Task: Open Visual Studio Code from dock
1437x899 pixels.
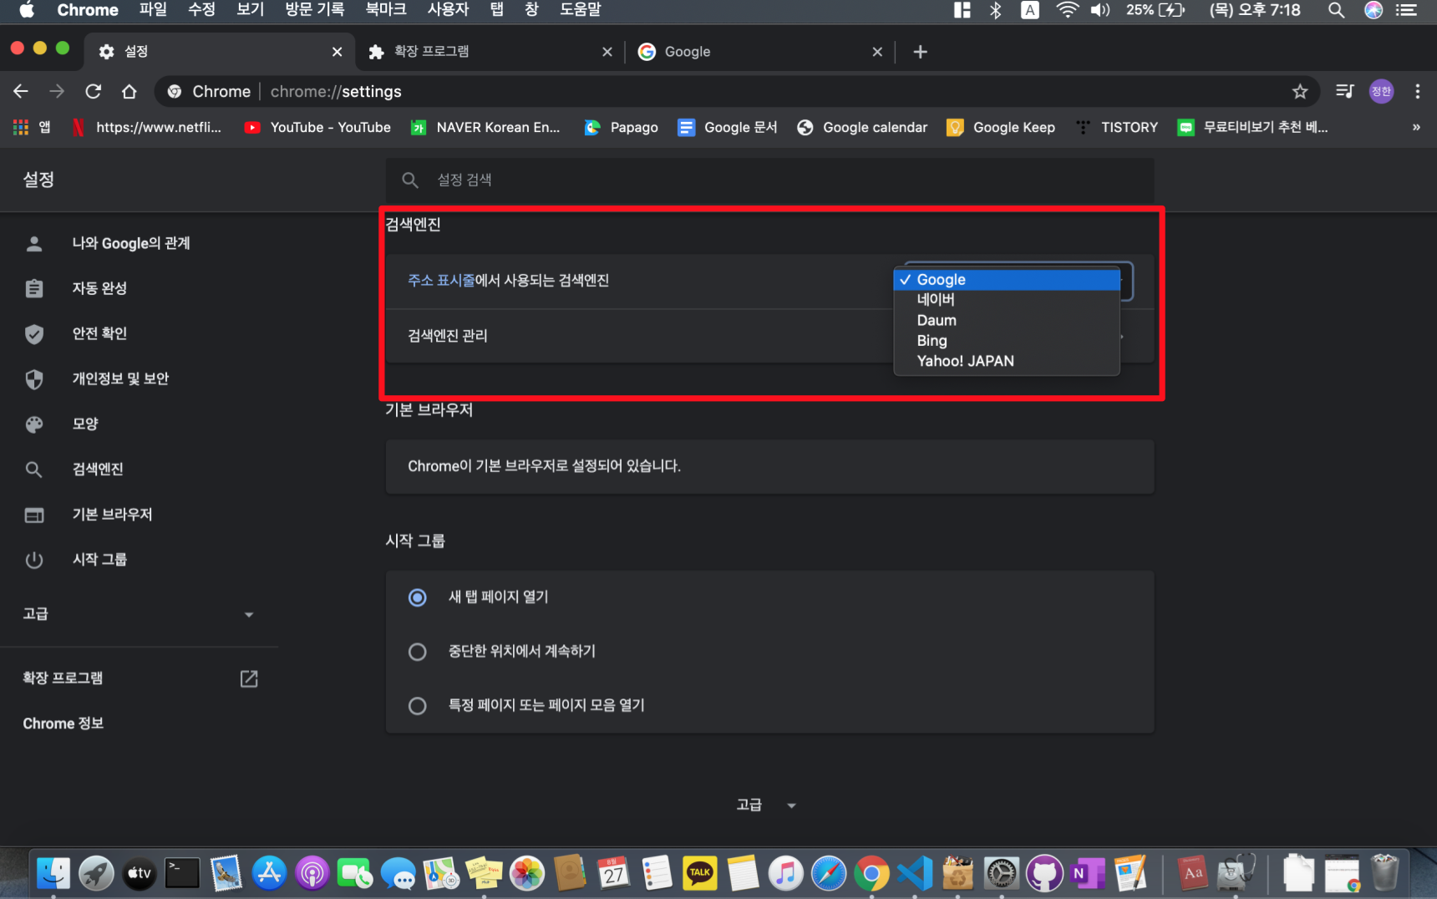Action: pos(915,873)
